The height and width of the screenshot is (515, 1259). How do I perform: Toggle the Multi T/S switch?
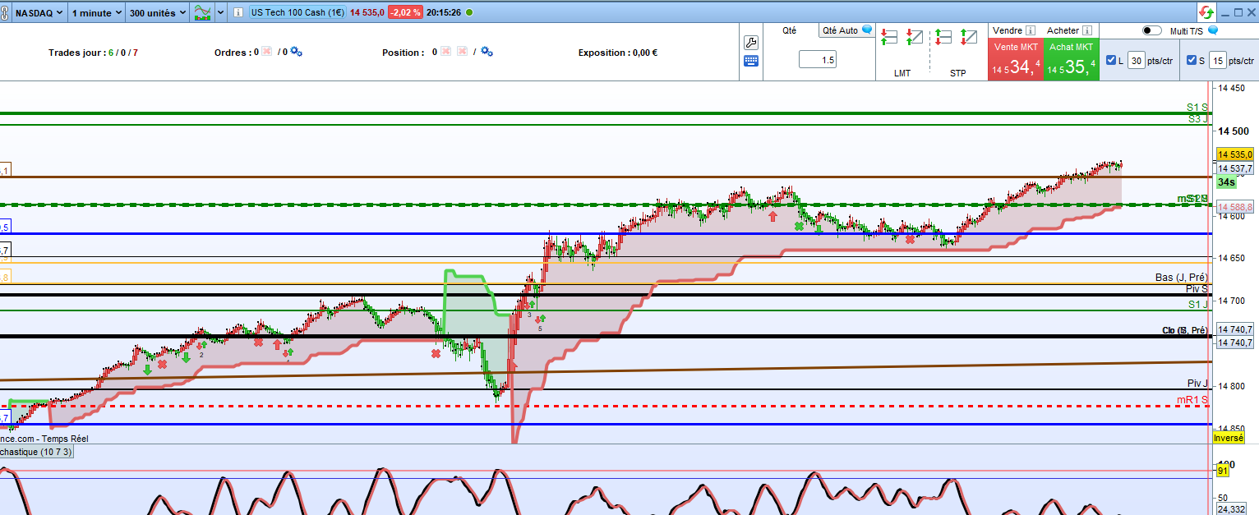pyautogui.click(x=1152, y=30)
